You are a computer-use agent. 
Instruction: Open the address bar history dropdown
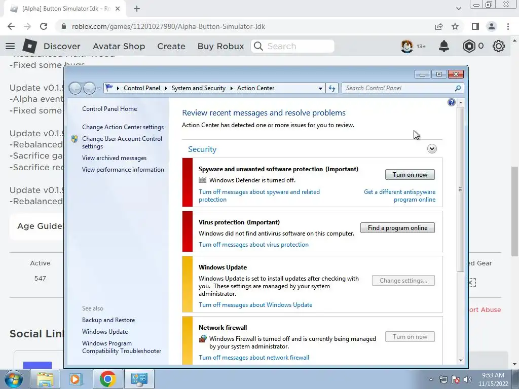tap(320, 88)
